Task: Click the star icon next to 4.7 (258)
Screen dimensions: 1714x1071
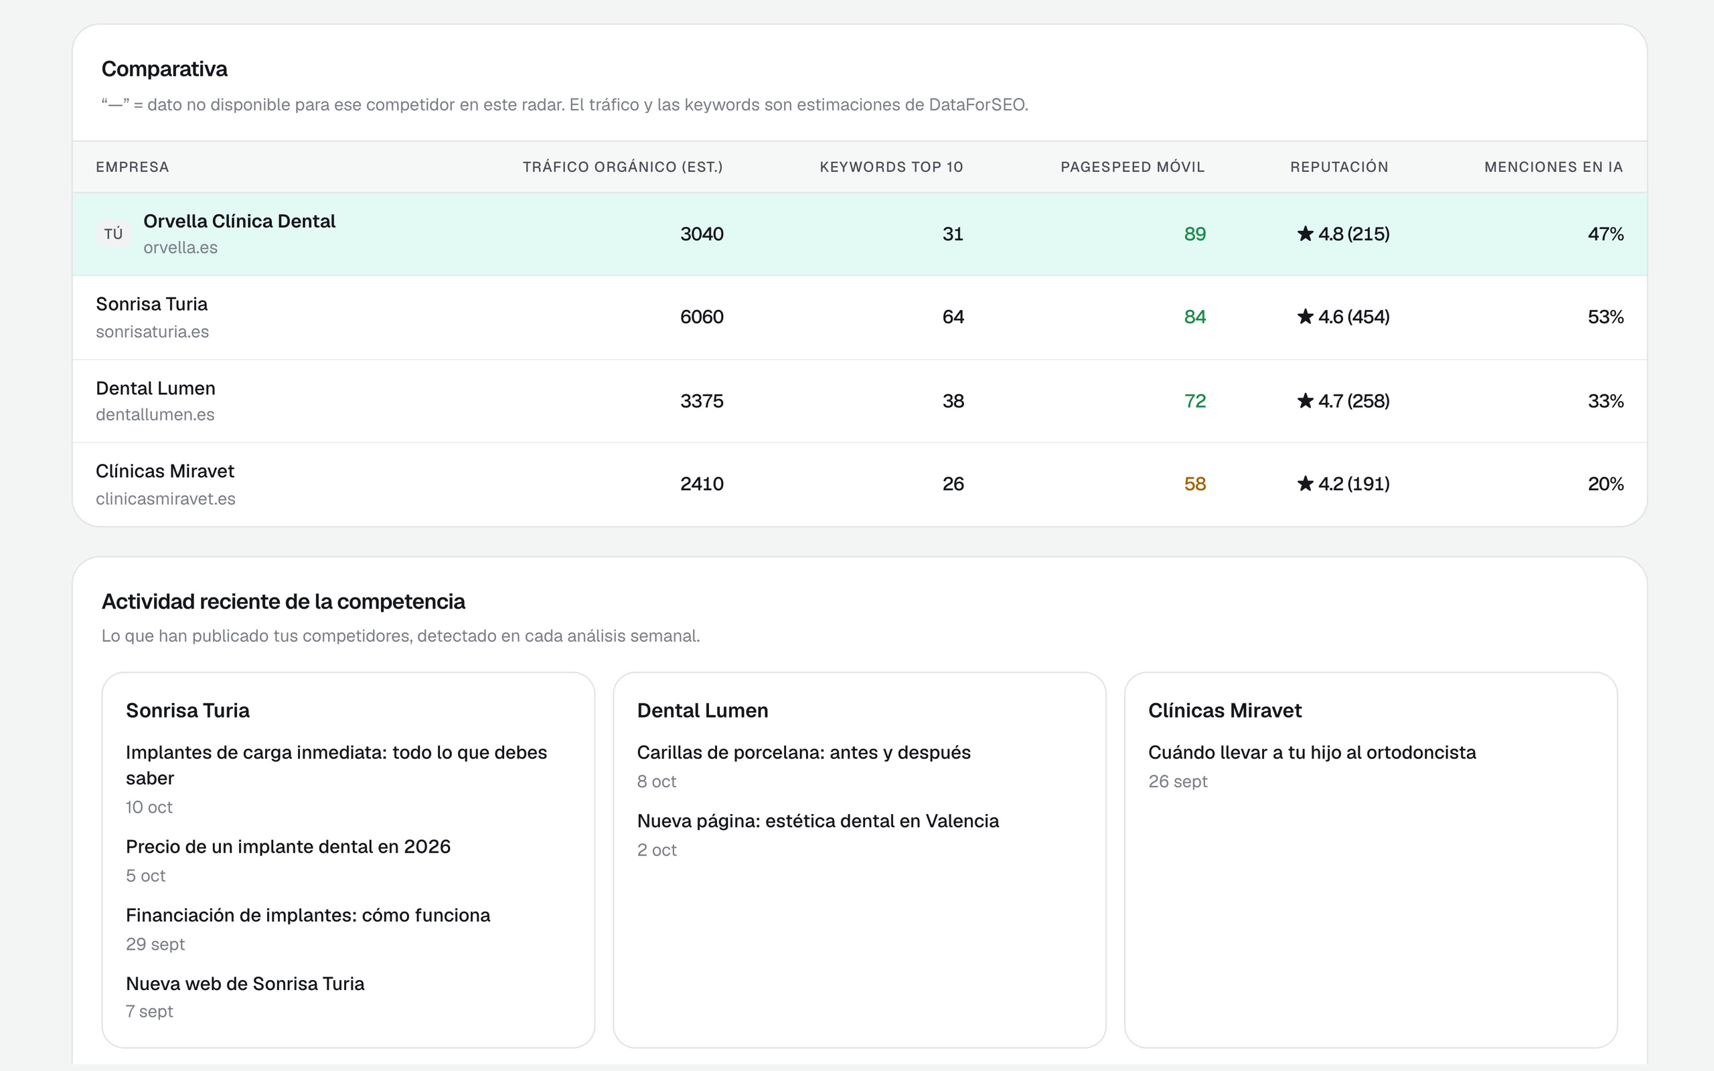Action: 1306,401
